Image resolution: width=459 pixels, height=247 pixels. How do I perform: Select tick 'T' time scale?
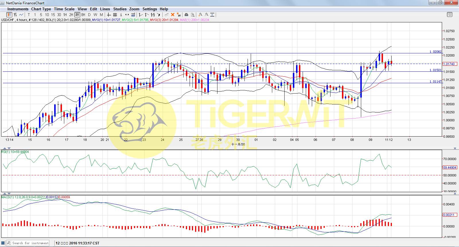point(29,15)
